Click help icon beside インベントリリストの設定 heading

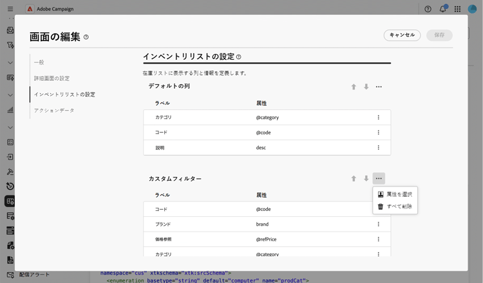[239, 57]
